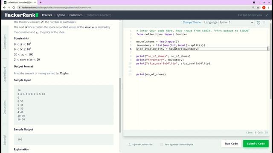Enable Test against custom input checkbox
This screenshot has width=273, height=153.
coord(161,144)
